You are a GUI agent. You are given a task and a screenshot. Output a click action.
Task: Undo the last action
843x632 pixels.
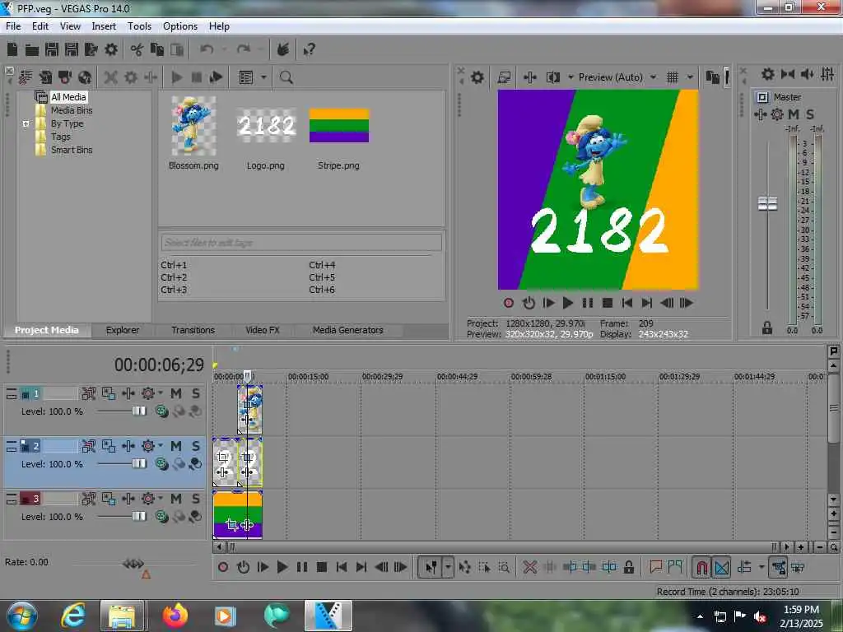tap(207, 50)
